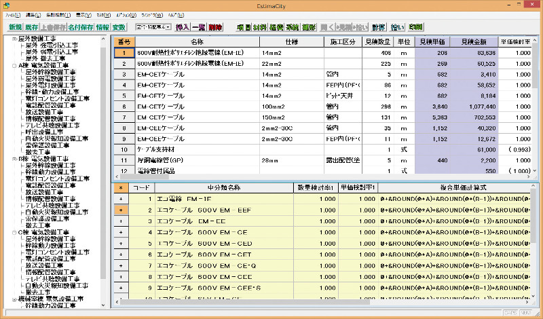
Task: Expand the + for エコケーブル 600V EM-EEF
Action: click(x=121, y=210)
